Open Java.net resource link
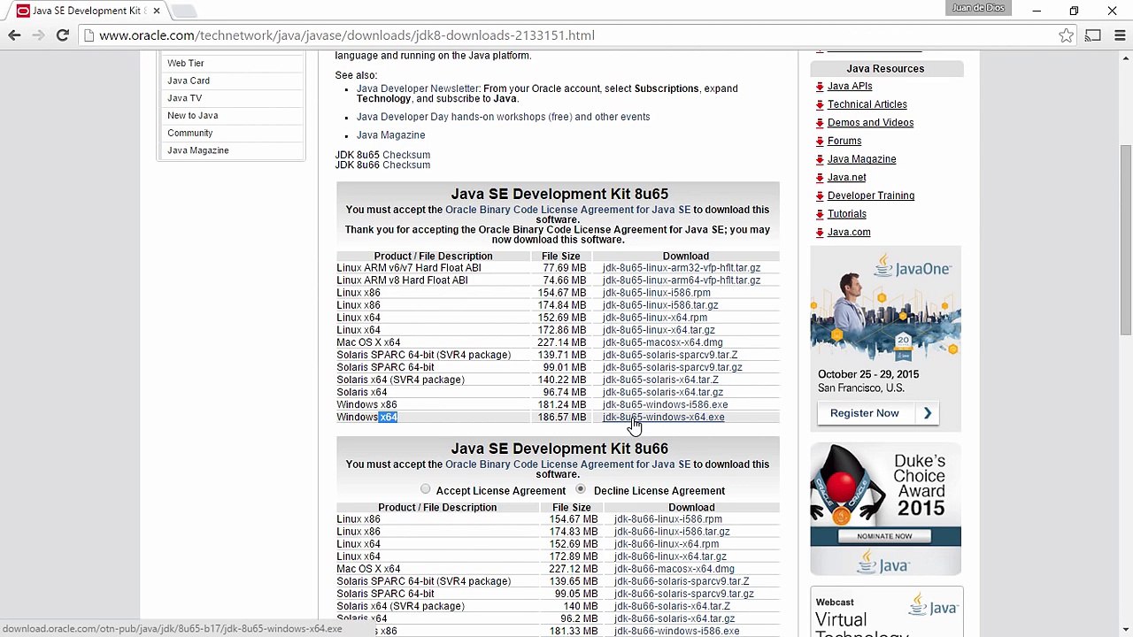 click(847, 178)
